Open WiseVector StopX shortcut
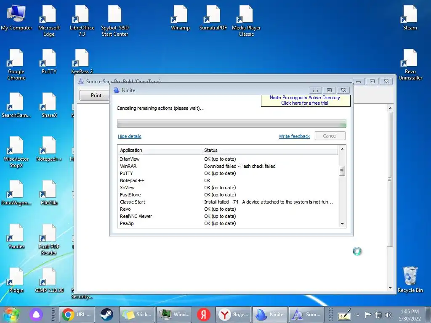Viewport: 431px width, 323px height. click(x=16, y=152)
